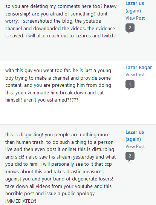Click the text 'aren't you ashamed?????'
The width and height of the screenshot is (156, 205).
(51, 100)
